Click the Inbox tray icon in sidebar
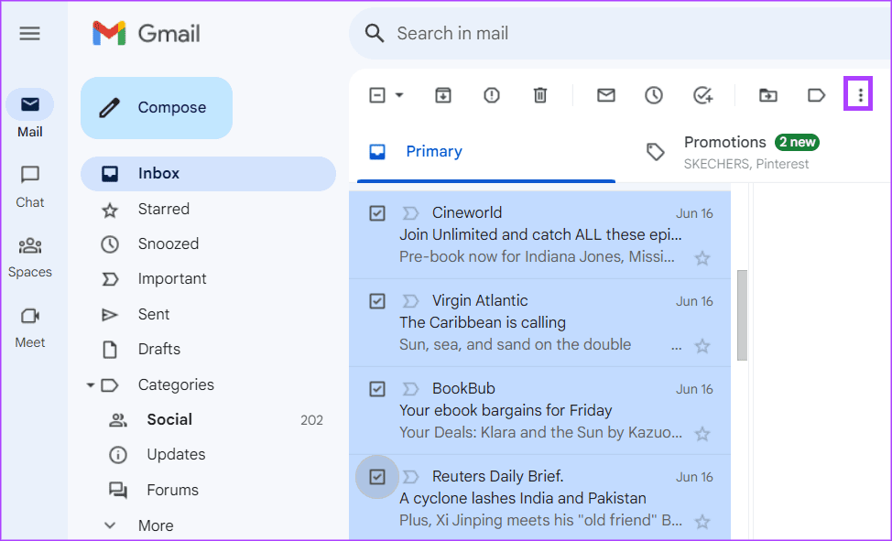 [x=110, y=174]
